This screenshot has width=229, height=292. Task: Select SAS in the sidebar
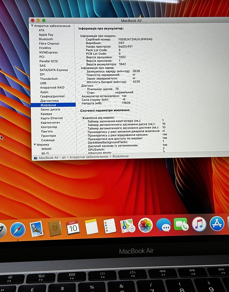tap(42, 65)
